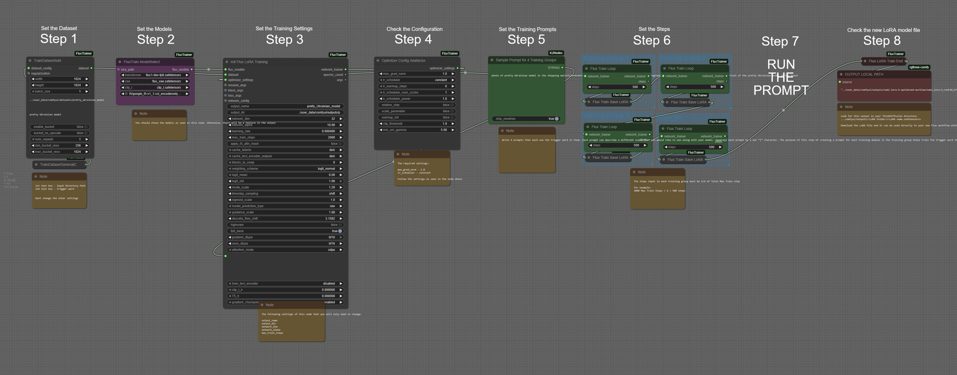The image size is (957, 375).
Task: Collapse the TrainDatasetAdd node via its title dot
Action: click(x=30, y=61)
